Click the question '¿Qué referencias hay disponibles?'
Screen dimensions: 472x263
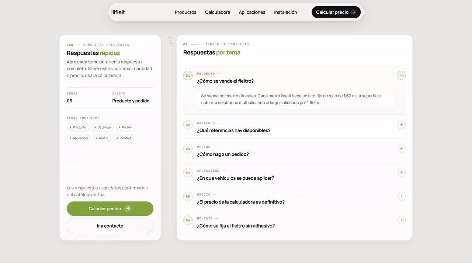(234, 130)
